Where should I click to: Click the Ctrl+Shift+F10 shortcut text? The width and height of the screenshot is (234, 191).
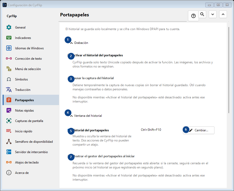pyautogui.click(x=151, y=130)
